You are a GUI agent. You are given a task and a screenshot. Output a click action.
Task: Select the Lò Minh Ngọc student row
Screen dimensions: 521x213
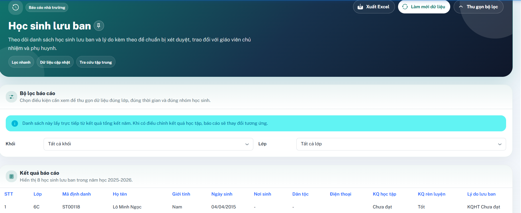tap(256, 207)
